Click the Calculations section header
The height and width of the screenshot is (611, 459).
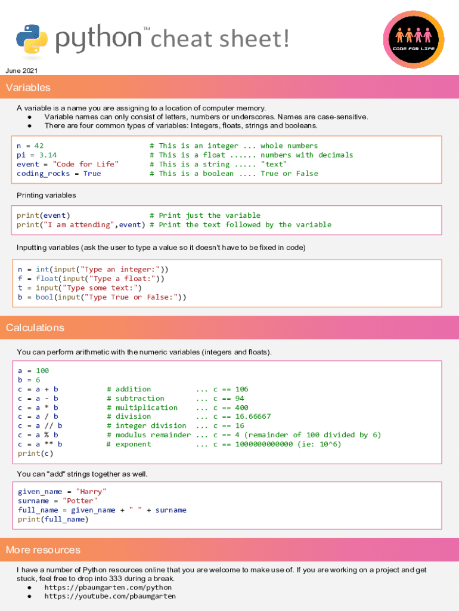tap(35, 328)
